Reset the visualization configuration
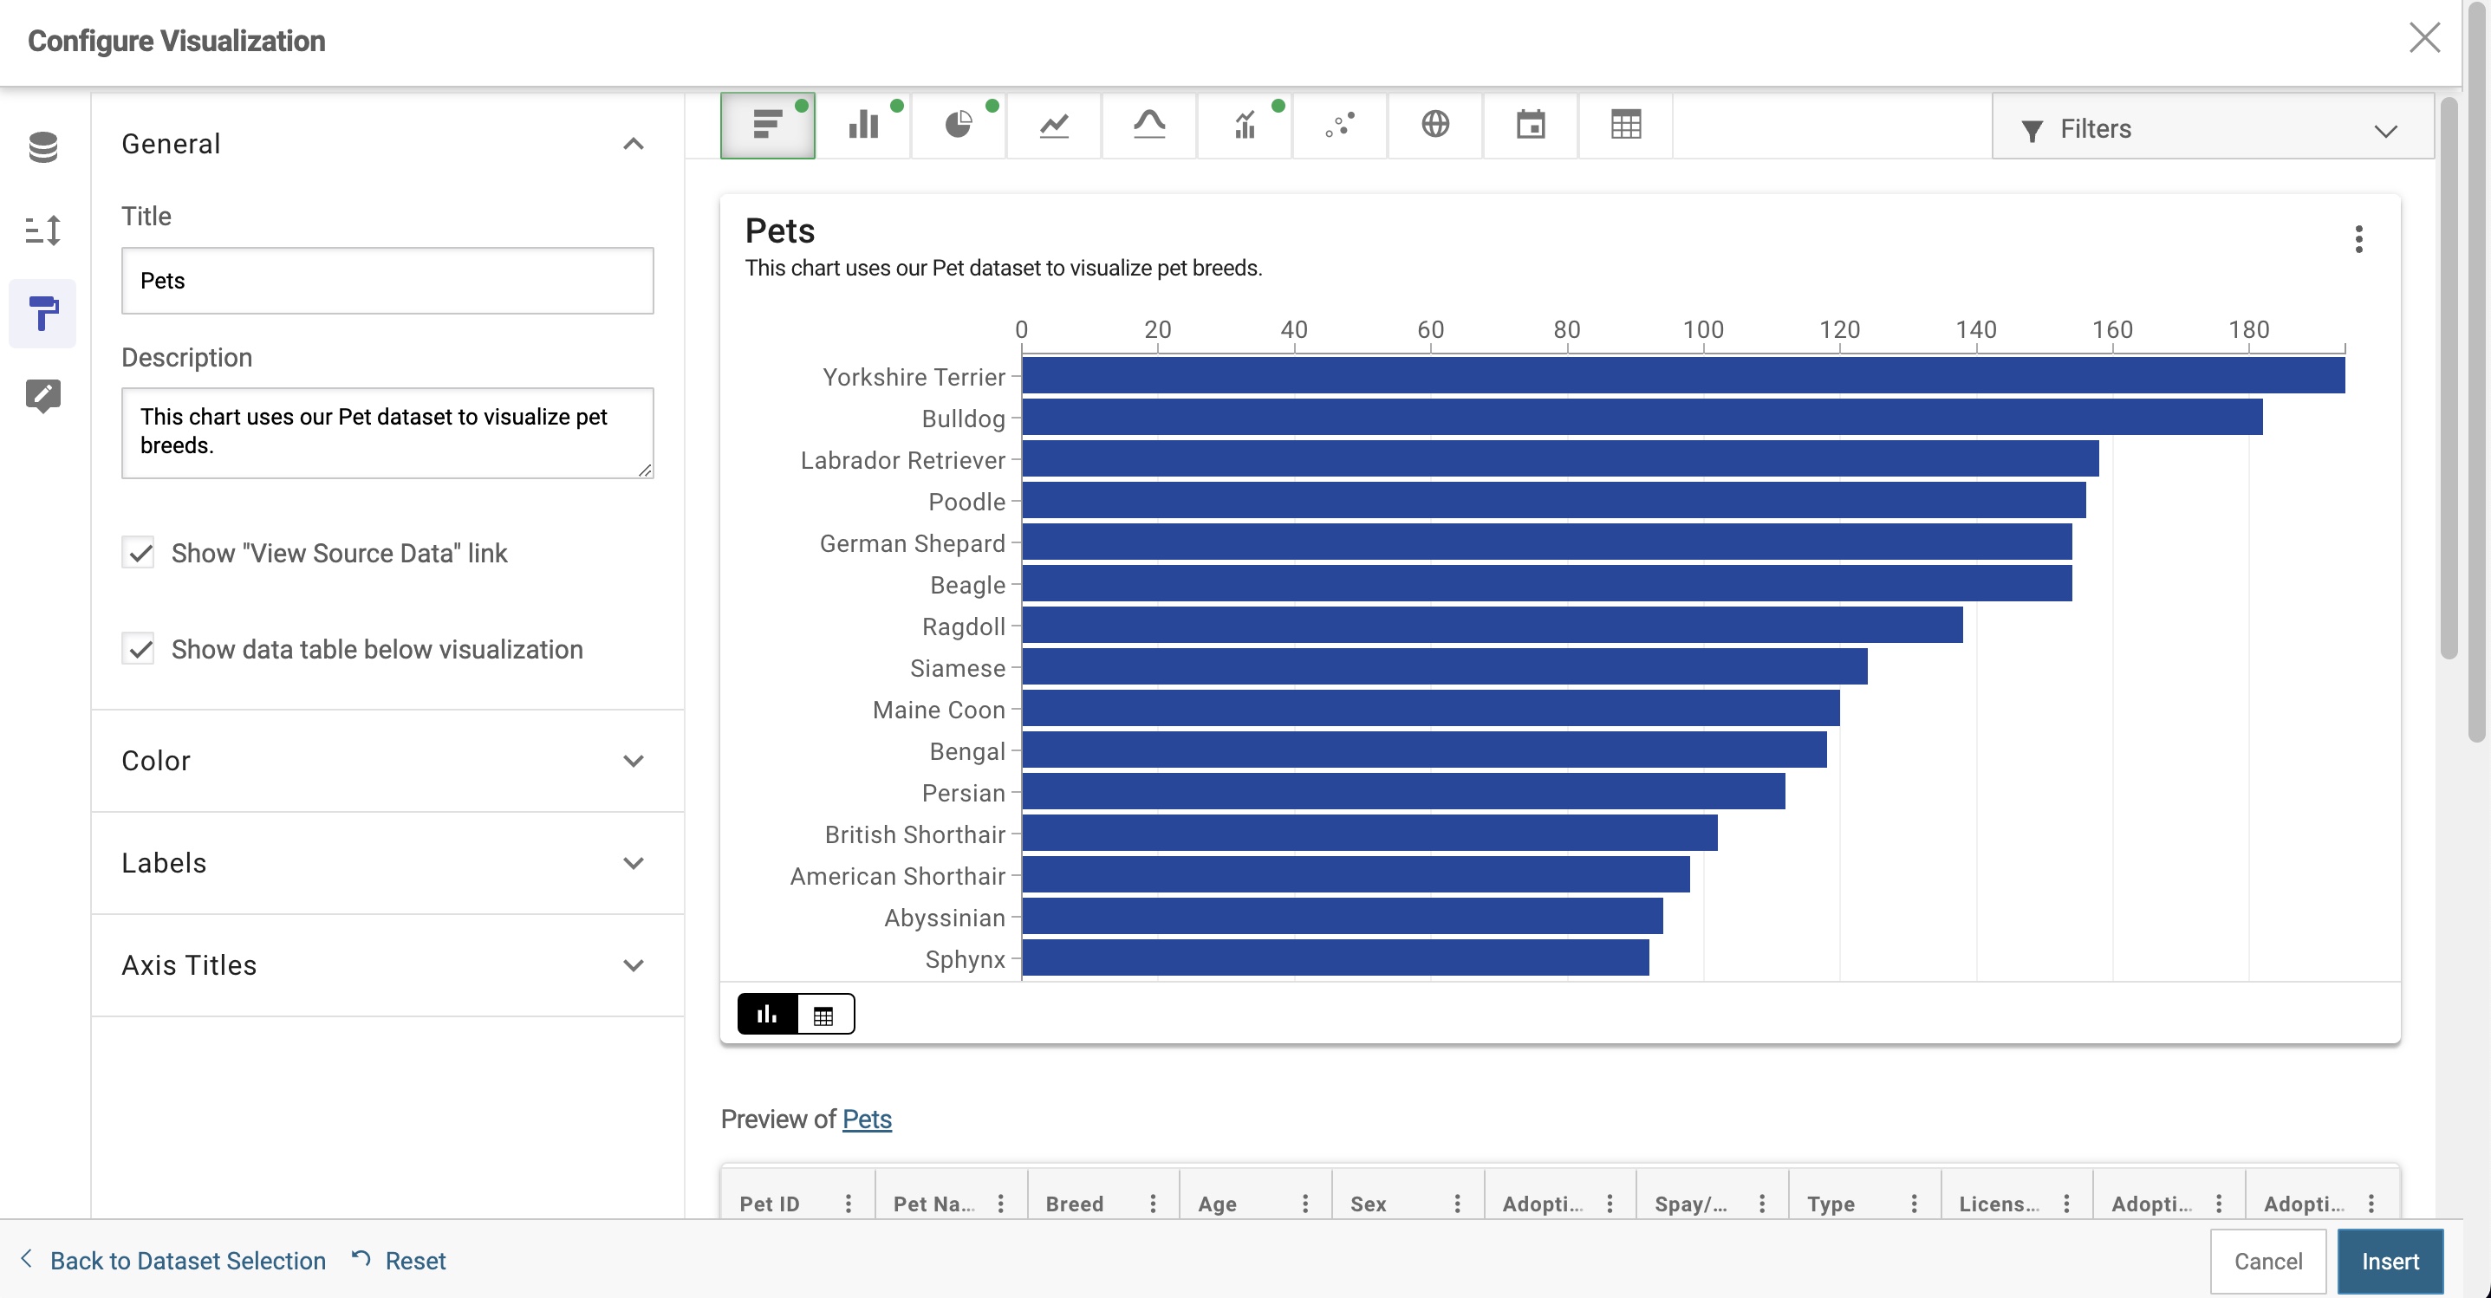This screenshot has height=1298, width=2491. click(x=399, y=1260)
